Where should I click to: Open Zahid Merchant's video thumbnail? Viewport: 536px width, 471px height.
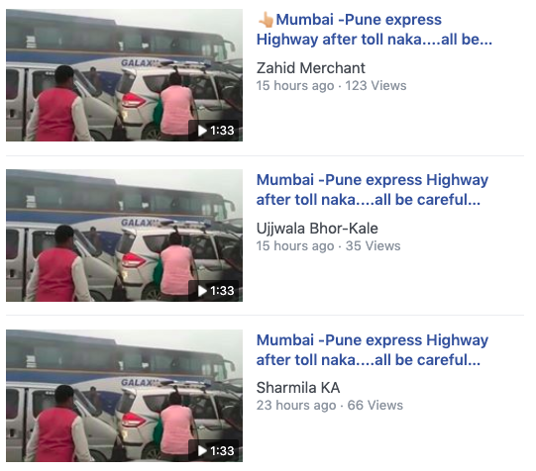click(x=125, y=75)
